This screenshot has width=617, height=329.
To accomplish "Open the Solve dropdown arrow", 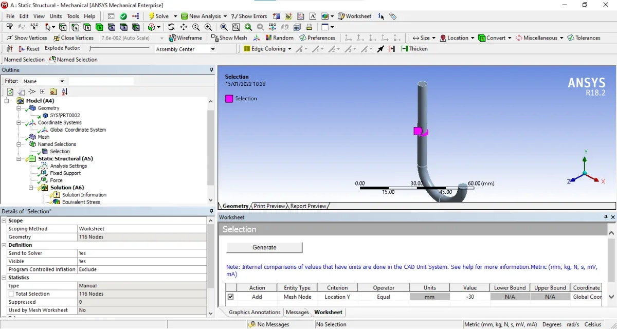I will 175,16.
